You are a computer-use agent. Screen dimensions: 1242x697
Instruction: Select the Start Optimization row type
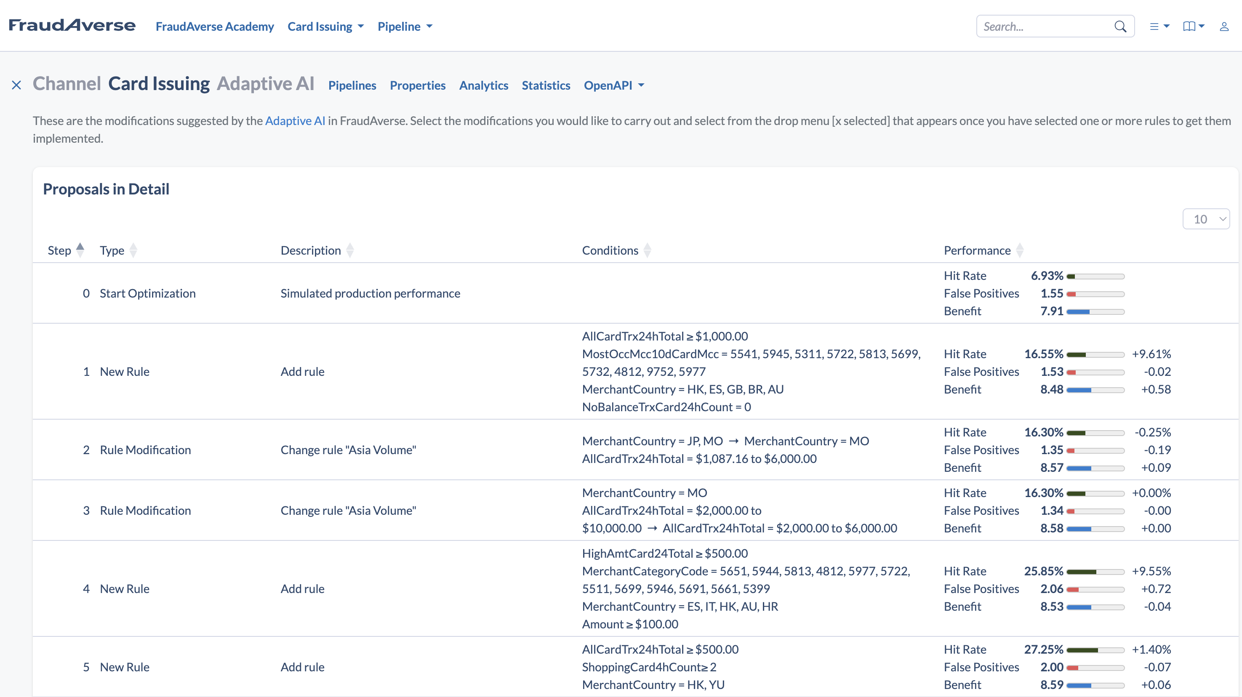click(147, 293)
